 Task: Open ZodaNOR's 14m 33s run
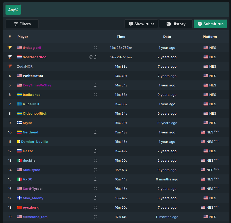(121, 66)
